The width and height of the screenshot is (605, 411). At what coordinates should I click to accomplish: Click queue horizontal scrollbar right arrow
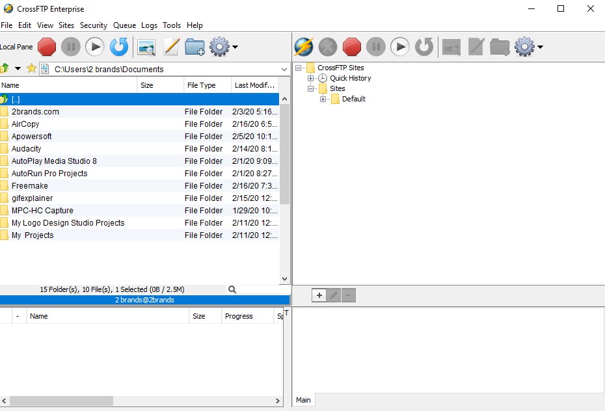point(277,401)
